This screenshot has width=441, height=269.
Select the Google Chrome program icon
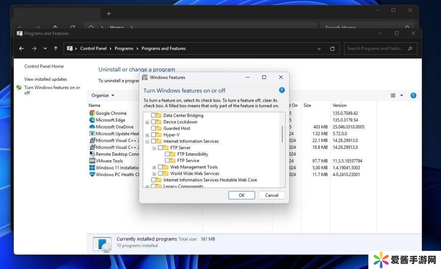click(92, 113)
